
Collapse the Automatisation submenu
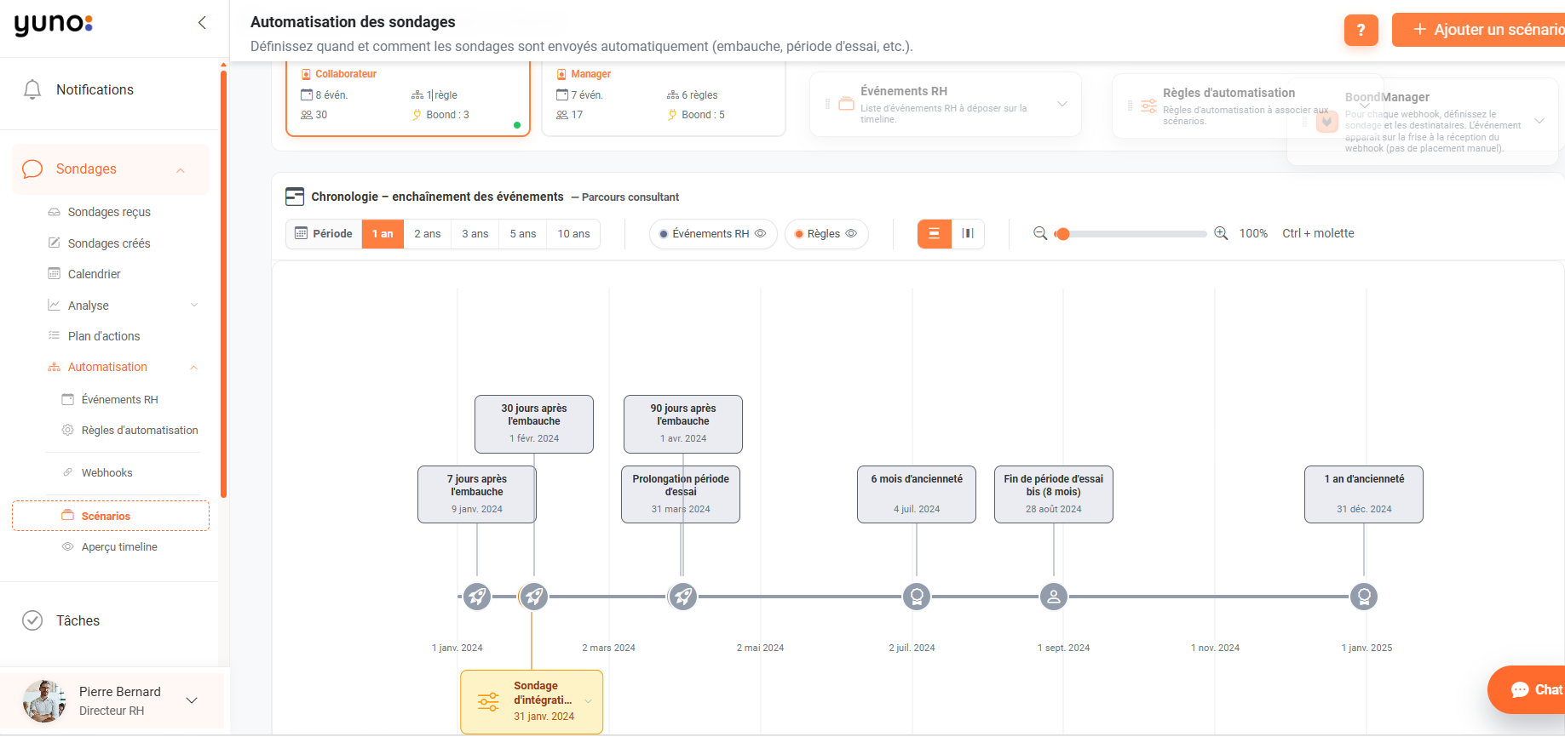click(x=194, y=368)
